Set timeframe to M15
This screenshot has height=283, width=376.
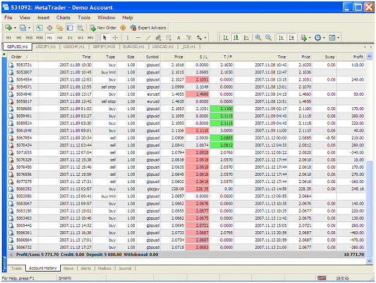point(29,38)
